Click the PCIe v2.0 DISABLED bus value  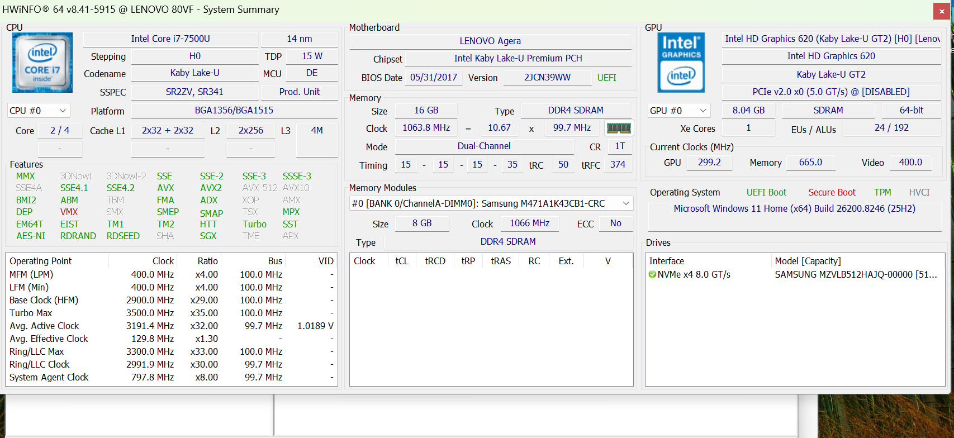pos(832,92)
